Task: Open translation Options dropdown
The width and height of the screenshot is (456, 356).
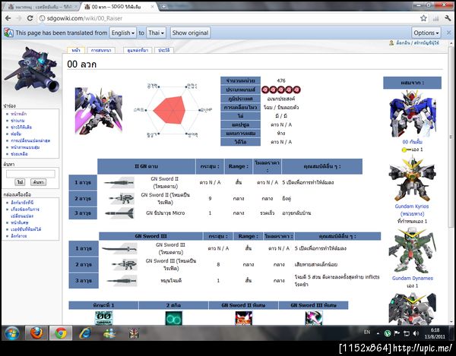Action: pos(426,33)
